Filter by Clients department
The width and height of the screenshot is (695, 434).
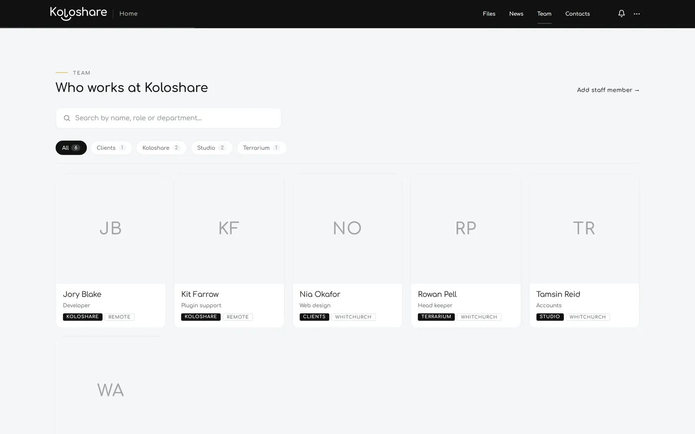point(111,148)
